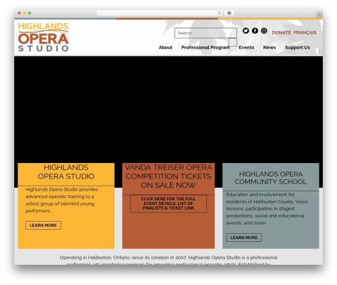The height and width of the screenshot is (285, 337).
Task: Open the Events menu
Action: [x=247, y=48]
